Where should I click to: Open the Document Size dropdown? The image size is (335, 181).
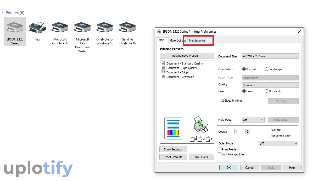[271, 56]
